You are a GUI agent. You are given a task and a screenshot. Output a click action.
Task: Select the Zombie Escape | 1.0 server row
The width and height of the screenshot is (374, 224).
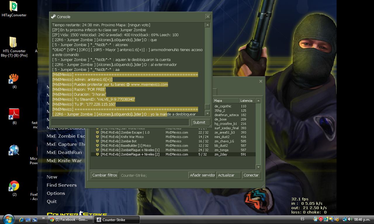click(x=173, y=132)
